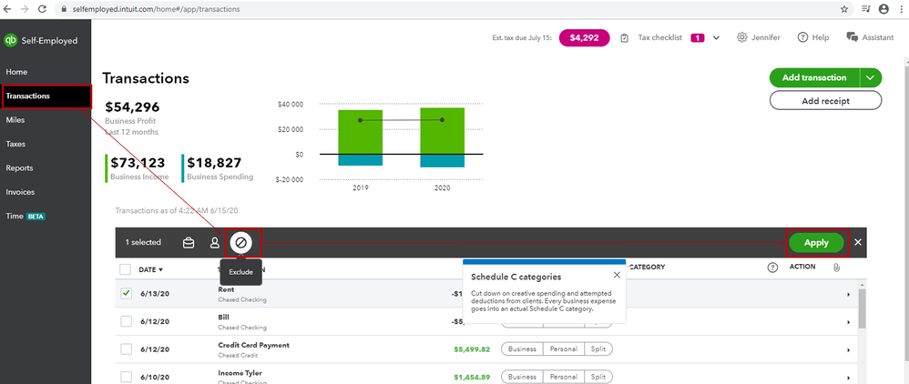The image size is (909, 384).
Task: Choose Split for Income Tyler
Action: 598,377
